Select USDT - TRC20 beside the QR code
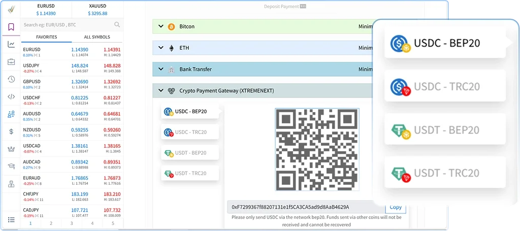The width and height of the screenshot is (520, 231). coord(190,173)
